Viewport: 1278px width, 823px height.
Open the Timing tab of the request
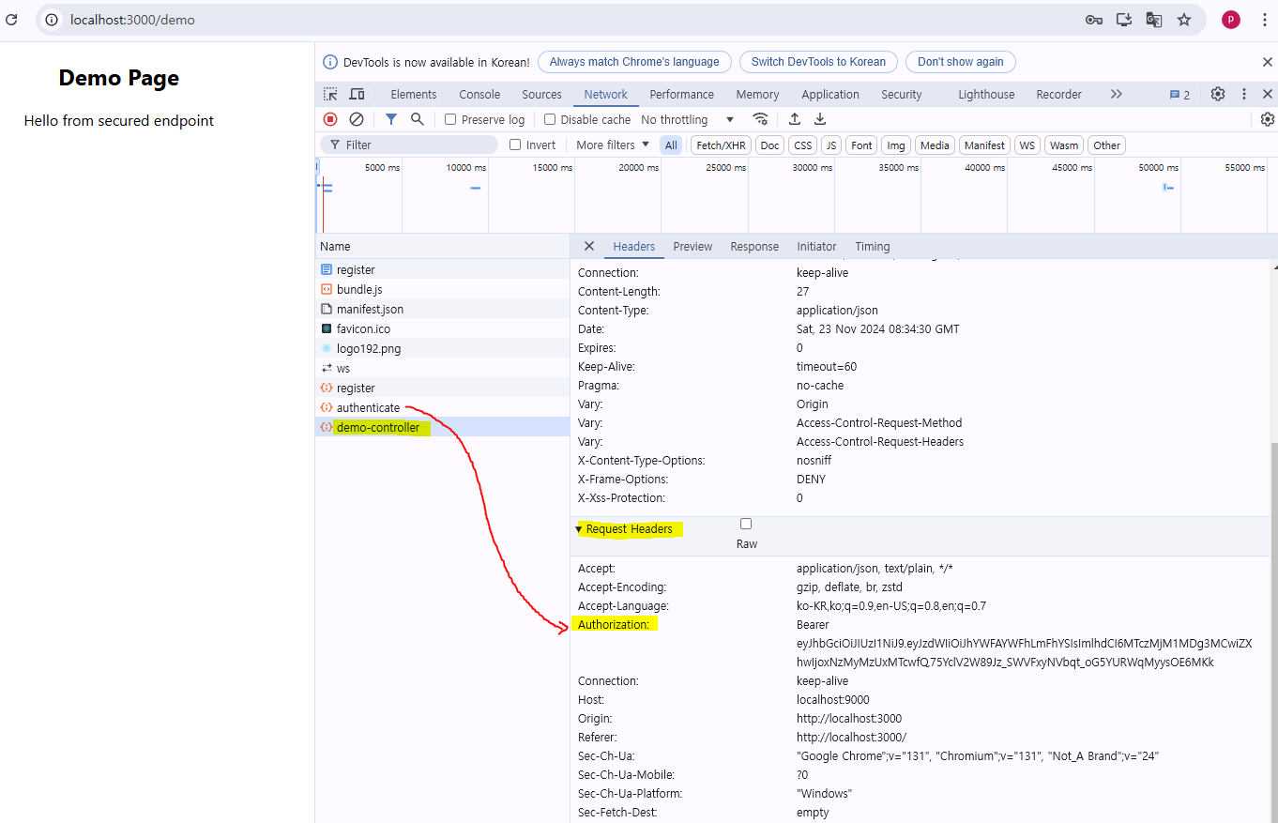[x=873, y=246]
